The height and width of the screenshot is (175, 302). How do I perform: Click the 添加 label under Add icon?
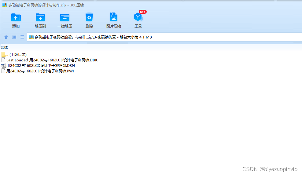coord(16,26)
